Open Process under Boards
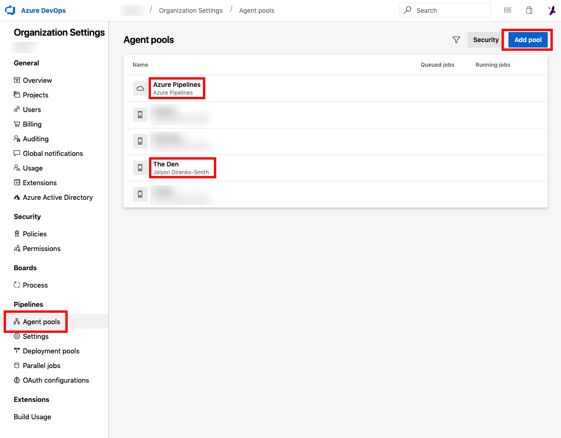Screen dimensions: 561x438 point(35,285)
